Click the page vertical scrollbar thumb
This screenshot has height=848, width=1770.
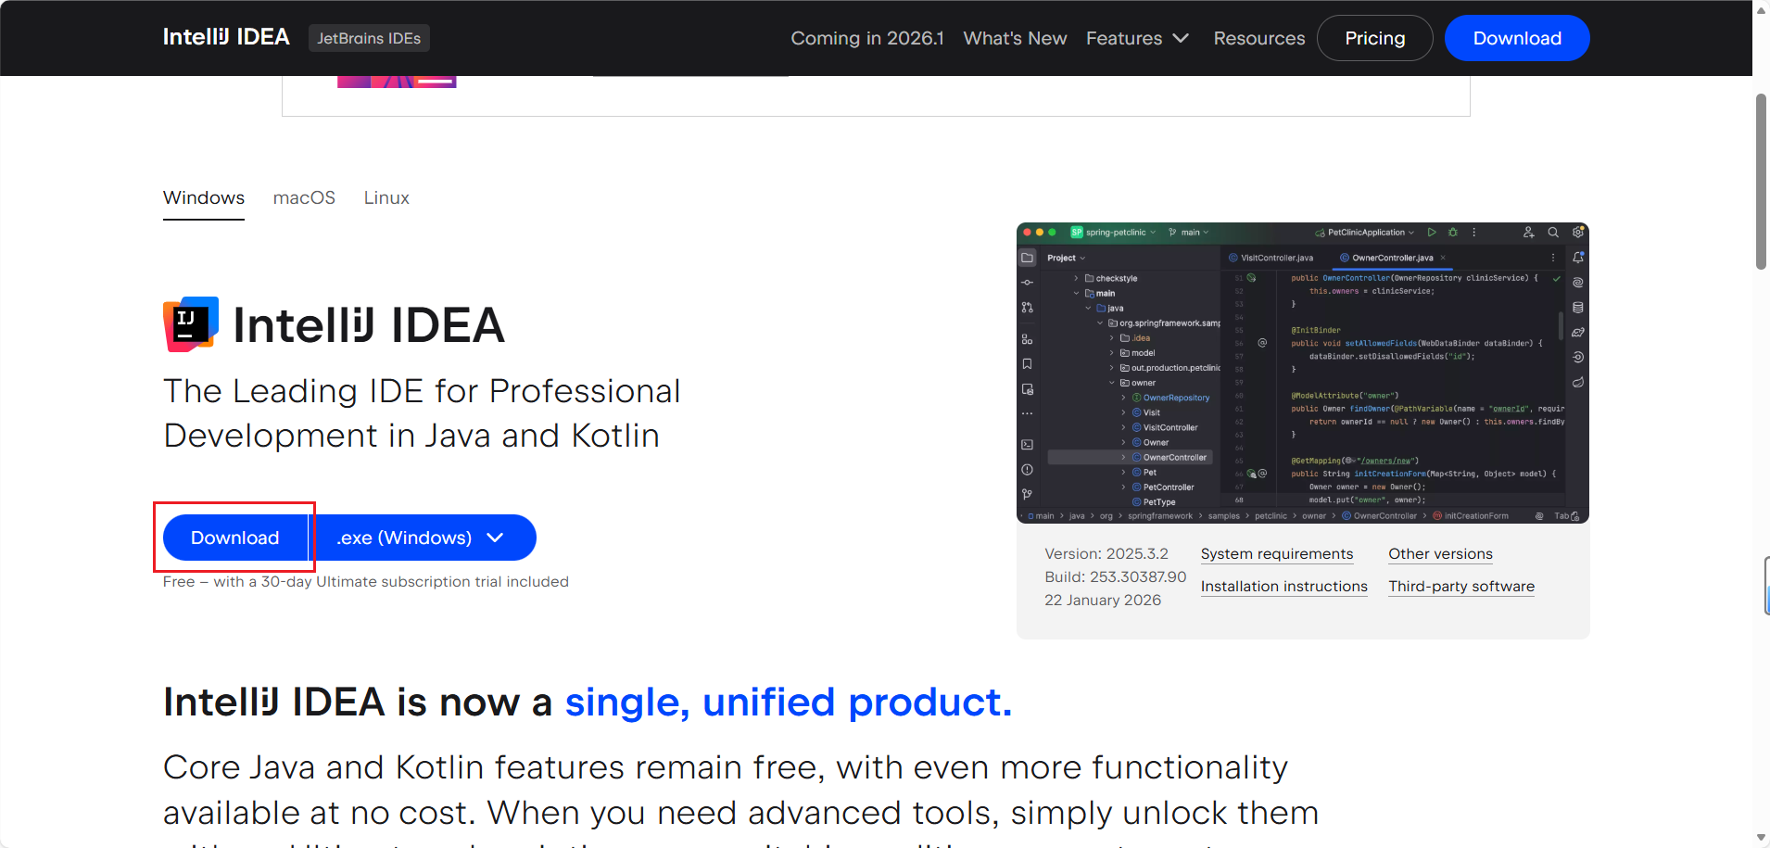[x=1761, y=182]
